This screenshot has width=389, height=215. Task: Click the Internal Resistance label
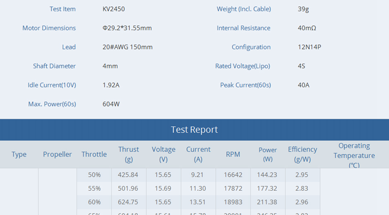(x=243, y=28)
